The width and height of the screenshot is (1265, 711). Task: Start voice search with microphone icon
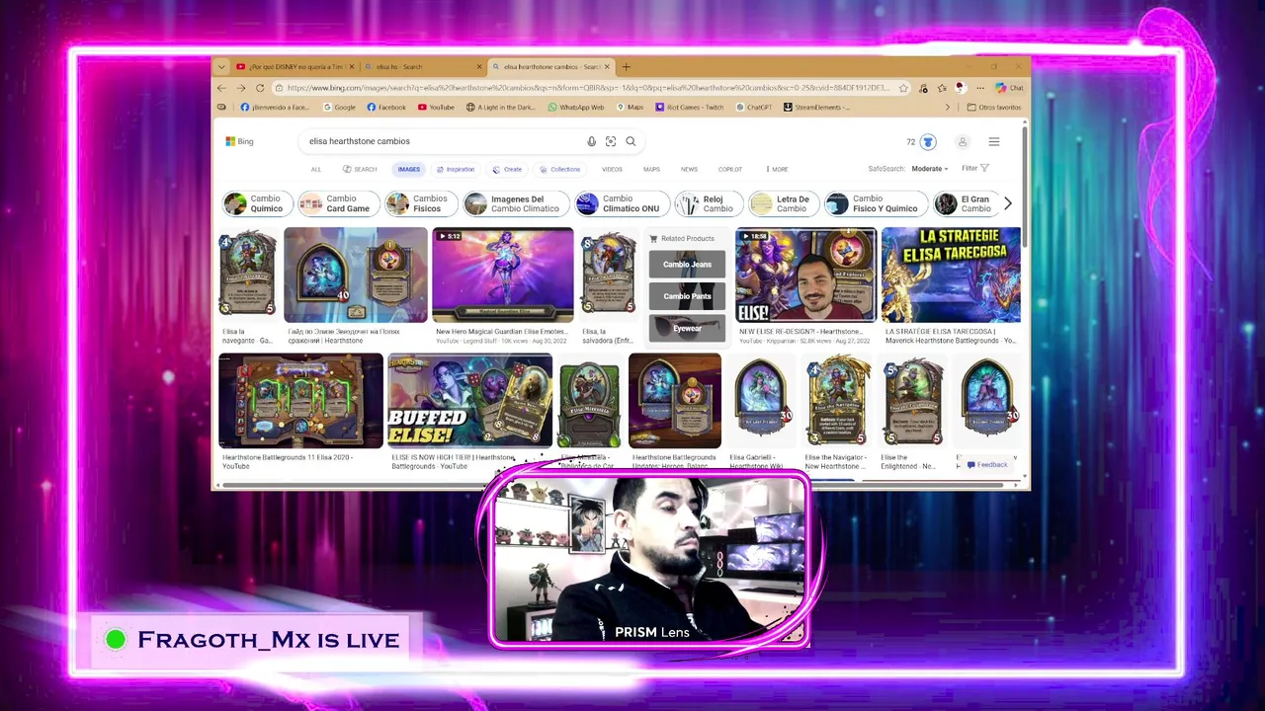[x=592, y=141]
